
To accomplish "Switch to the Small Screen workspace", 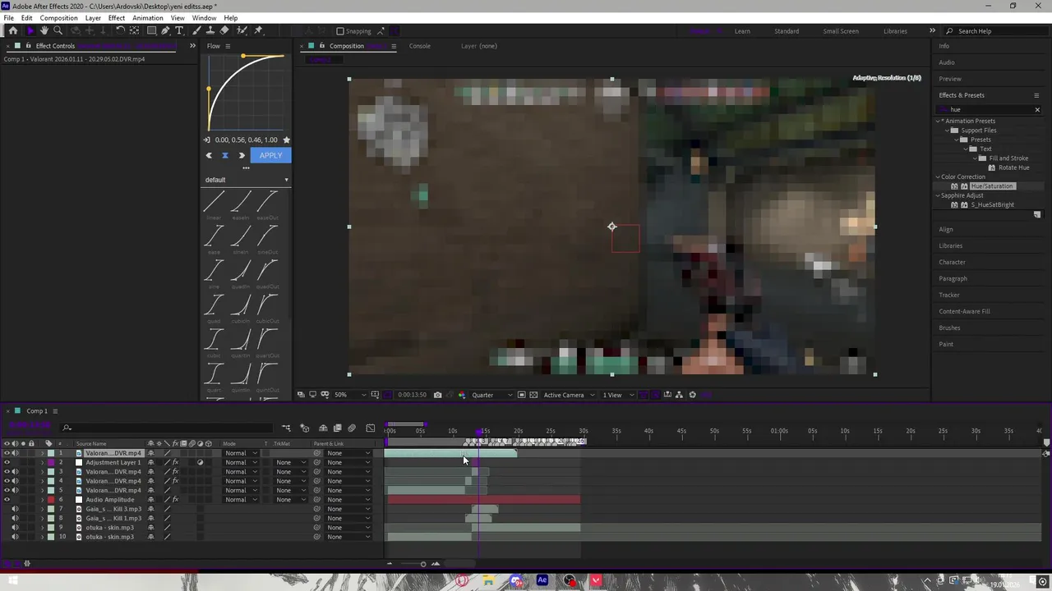I will coord(841,31).
